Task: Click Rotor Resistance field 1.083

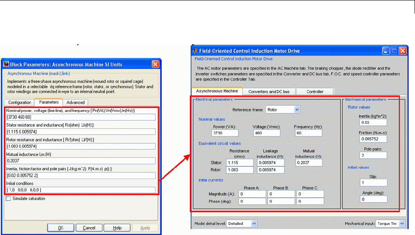Action: click(x=240, y=170)
